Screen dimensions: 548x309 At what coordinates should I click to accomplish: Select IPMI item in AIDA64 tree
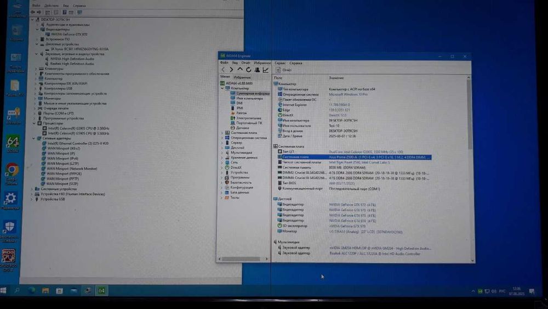(237, 108)
